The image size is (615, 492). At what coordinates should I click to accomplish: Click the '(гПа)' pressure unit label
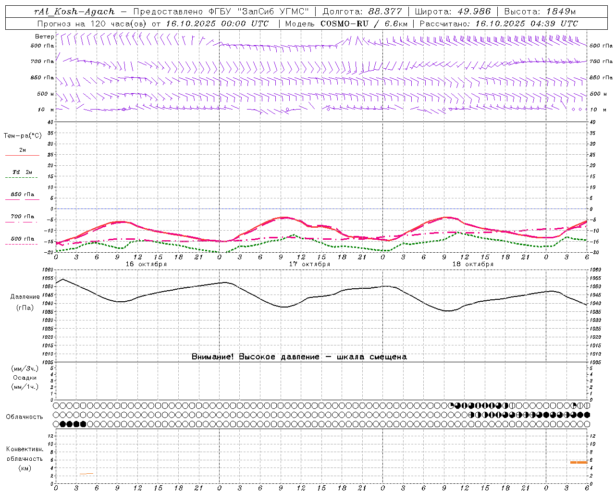[25, 308]
